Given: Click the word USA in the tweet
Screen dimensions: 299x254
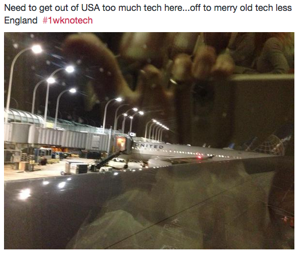Looking at the screenshot, I should 91,8.
